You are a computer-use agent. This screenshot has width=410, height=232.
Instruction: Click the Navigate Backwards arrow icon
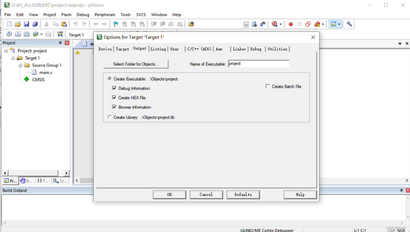[96, 24]
